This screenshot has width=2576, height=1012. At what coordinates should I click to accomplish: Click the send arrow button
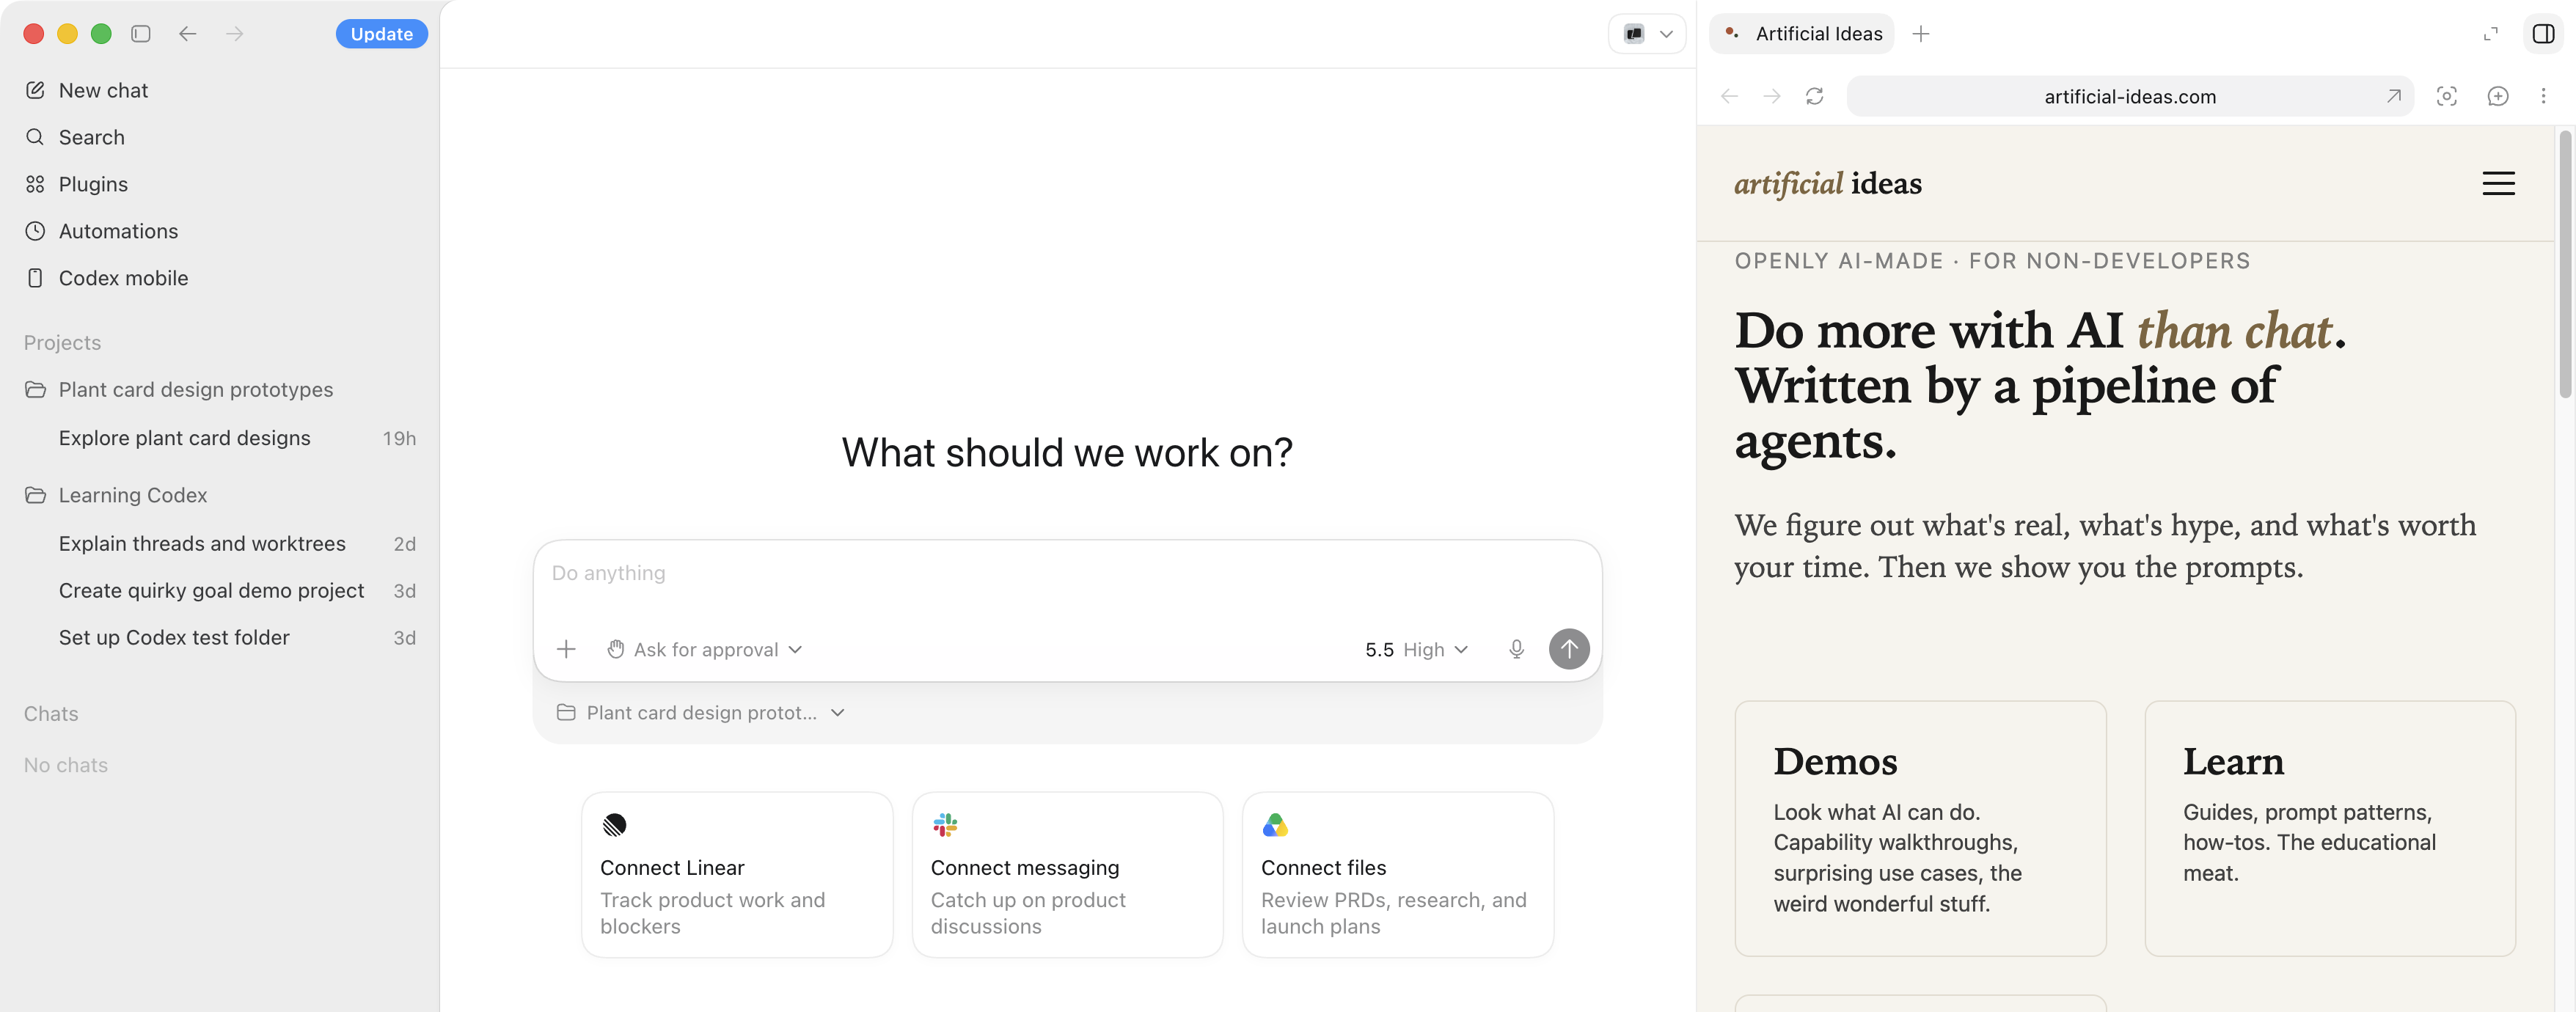(x=1569, y=649)
